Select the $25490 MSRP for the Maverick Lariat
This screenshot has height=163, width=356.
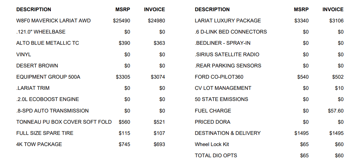[x=121, y=21]
